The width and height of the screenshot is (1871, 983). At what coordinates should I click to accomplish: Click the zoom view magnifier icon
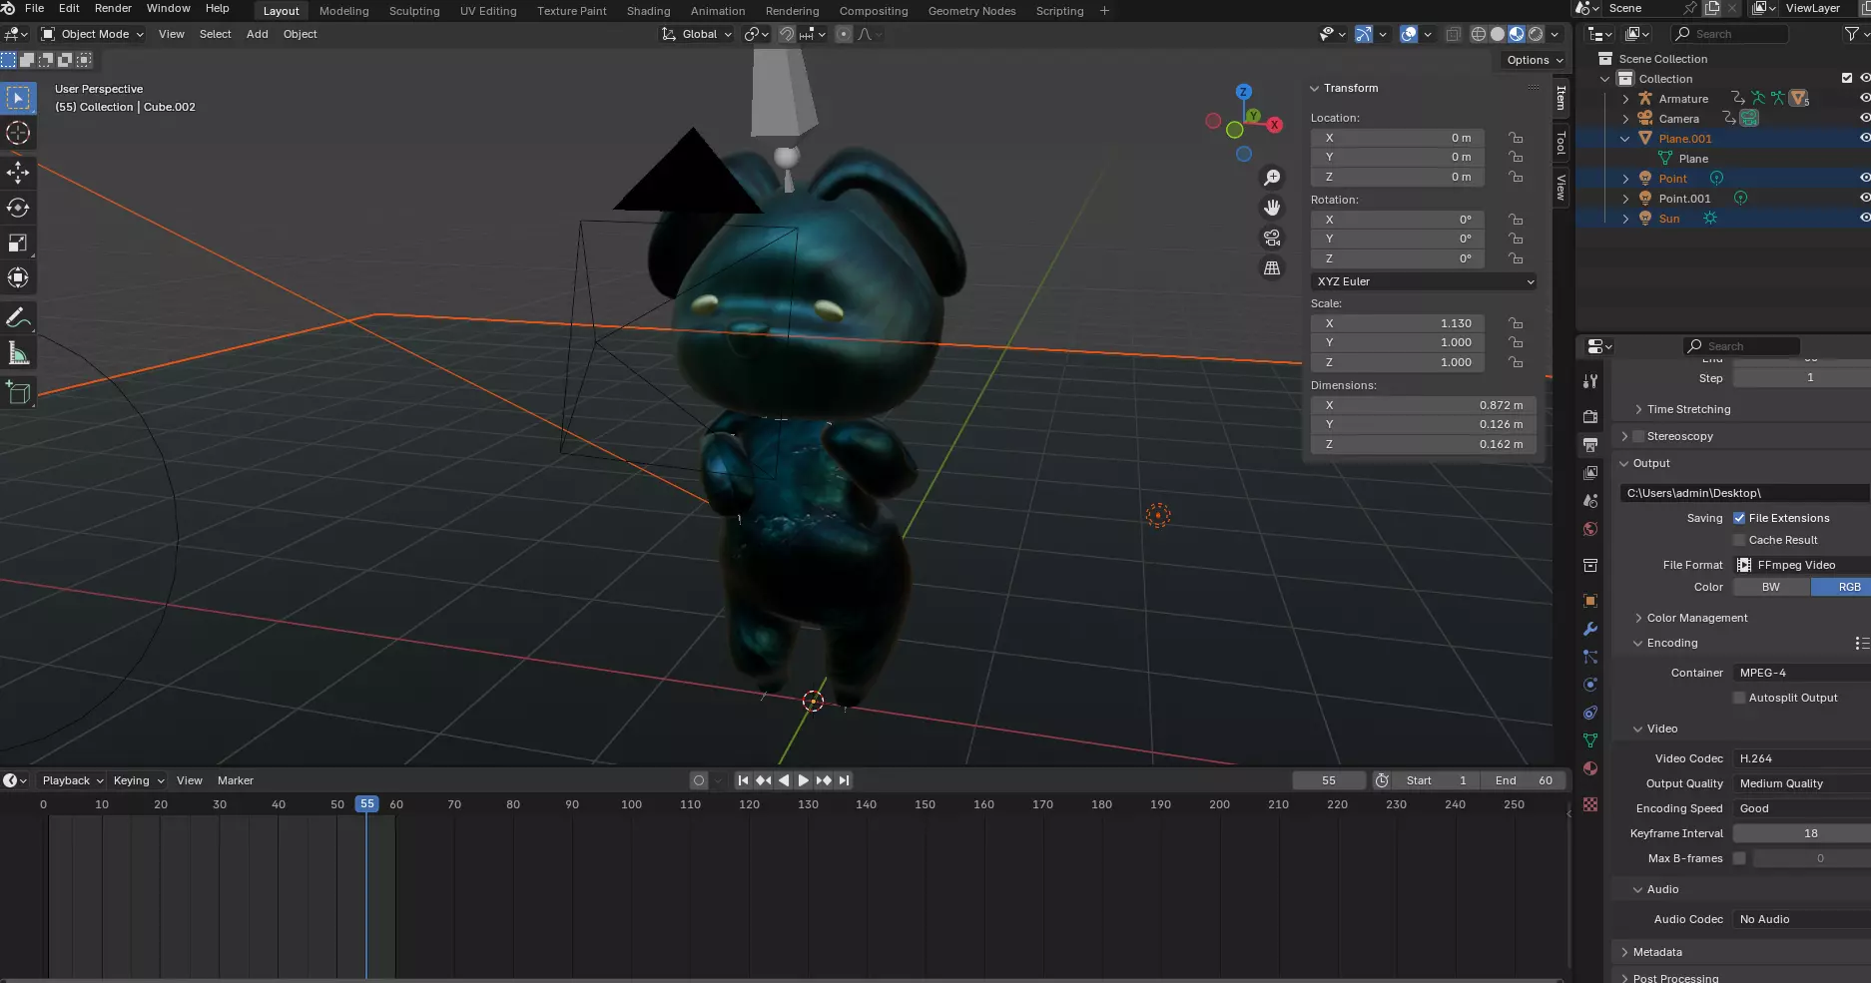click(1272, 178)
